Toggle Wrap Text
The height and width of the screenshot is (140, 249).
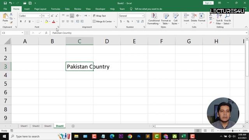(x=100, y=16)
